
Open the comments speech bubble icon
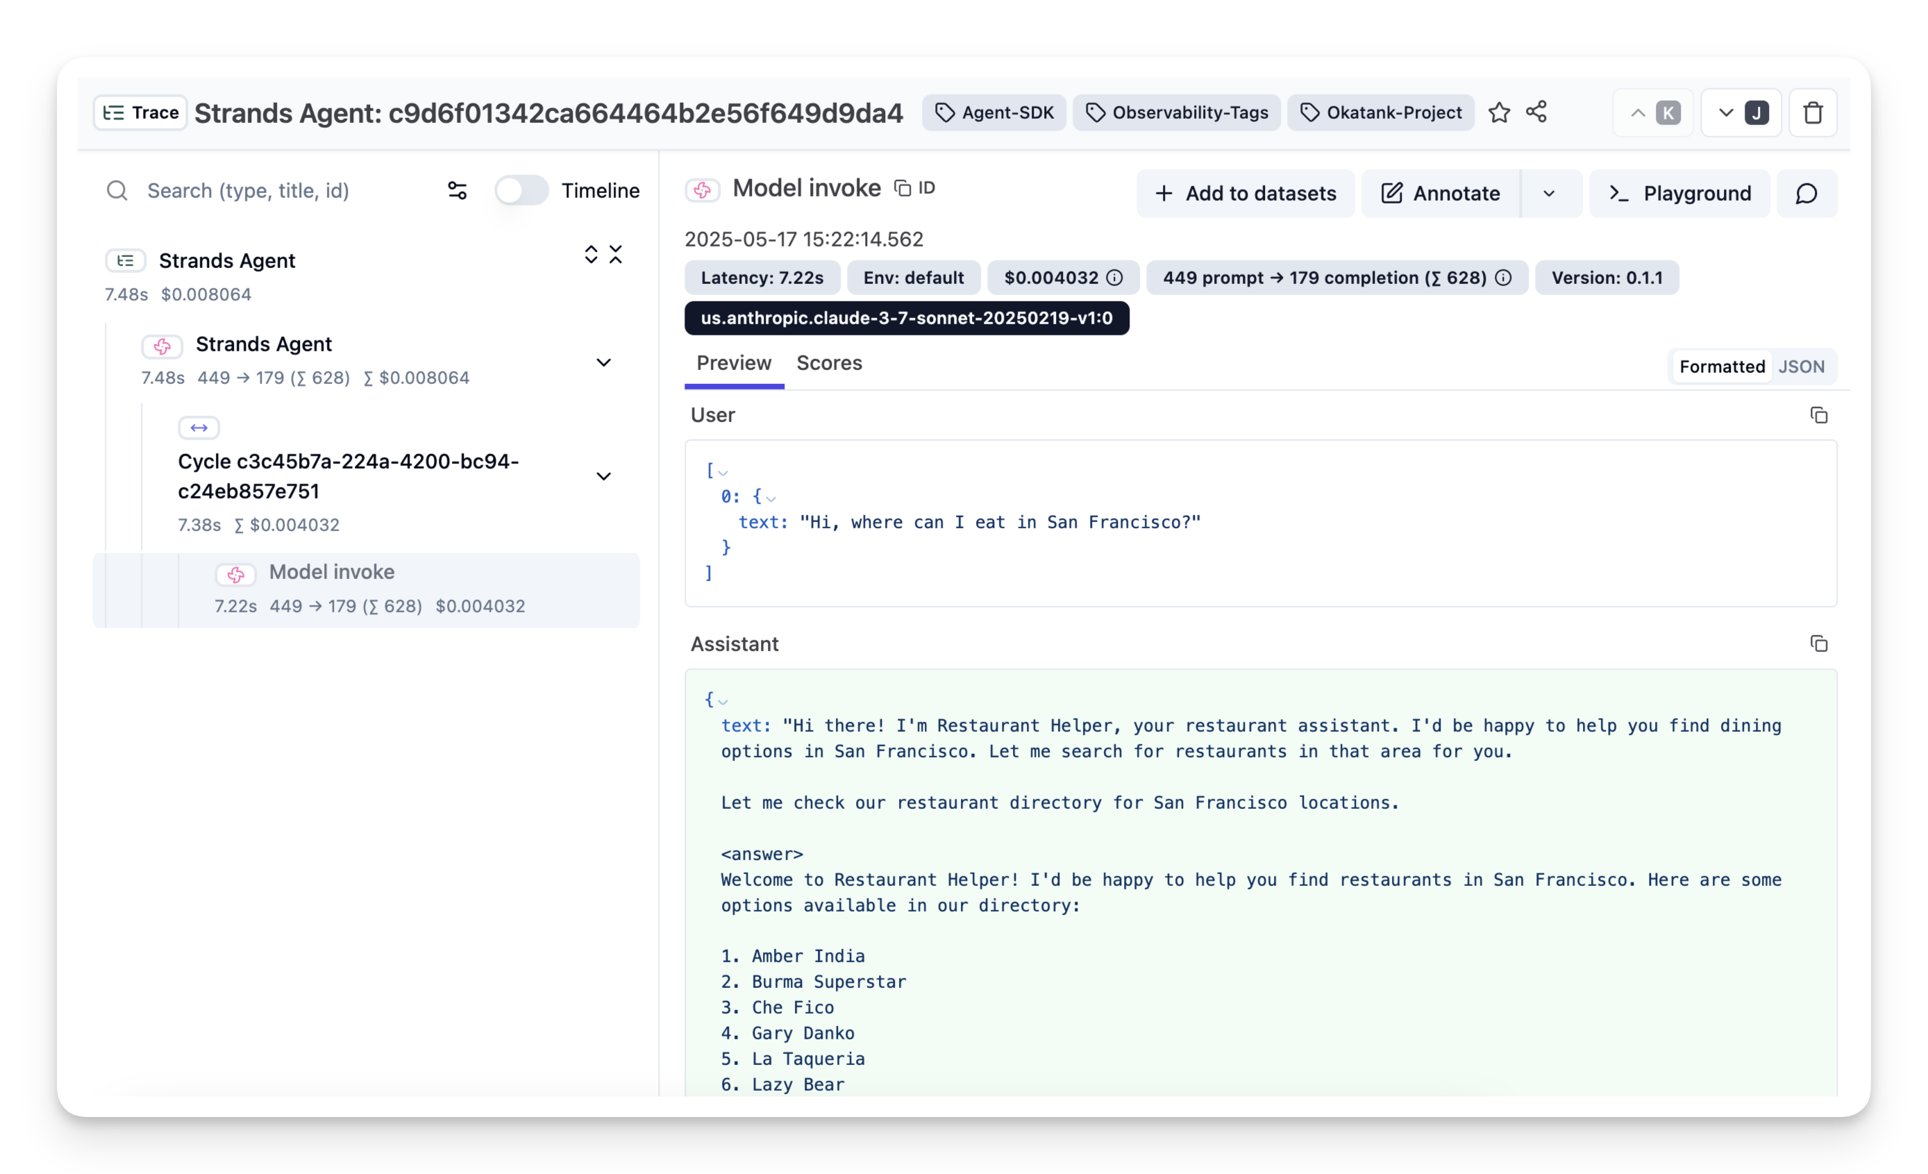(1806, 193)
